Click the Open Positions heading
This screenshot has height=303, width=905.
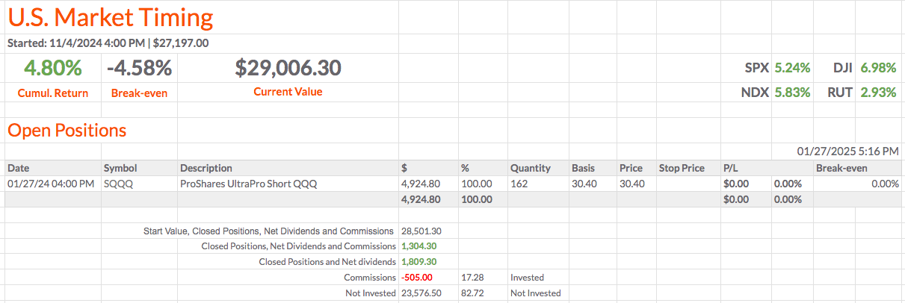[x=67, y=131]
